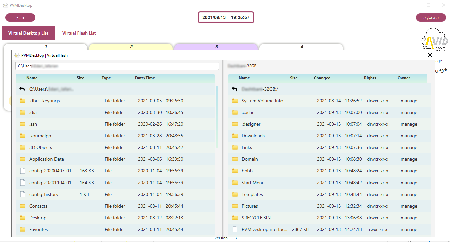Click the خروج exit button

pyautogui.click(x=20, y=17)
